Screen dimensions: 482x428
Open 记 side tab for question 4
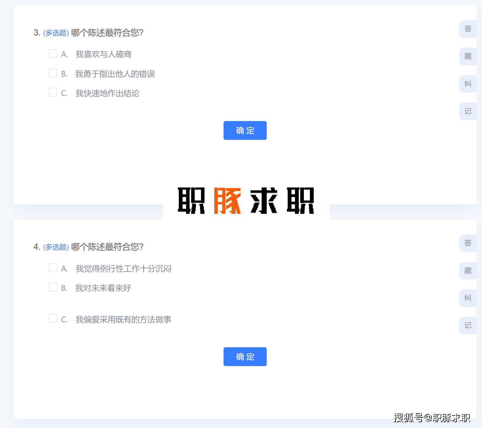pos(468,325)
